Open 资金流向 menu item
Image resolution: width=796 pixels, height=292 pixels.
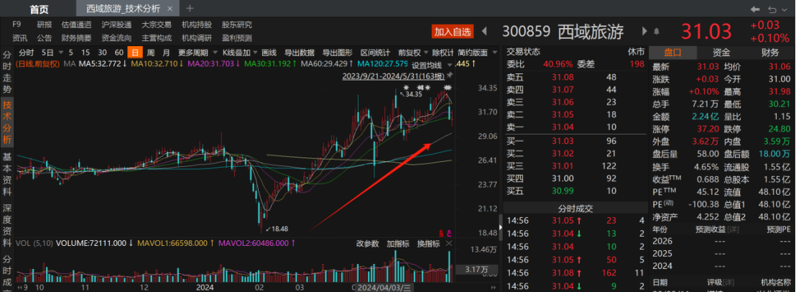(x=116, y=37)
